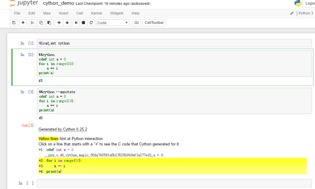Screen dimensions: 315x189
Task: Paste cells below using the paste icon
Action: point(49,23)
